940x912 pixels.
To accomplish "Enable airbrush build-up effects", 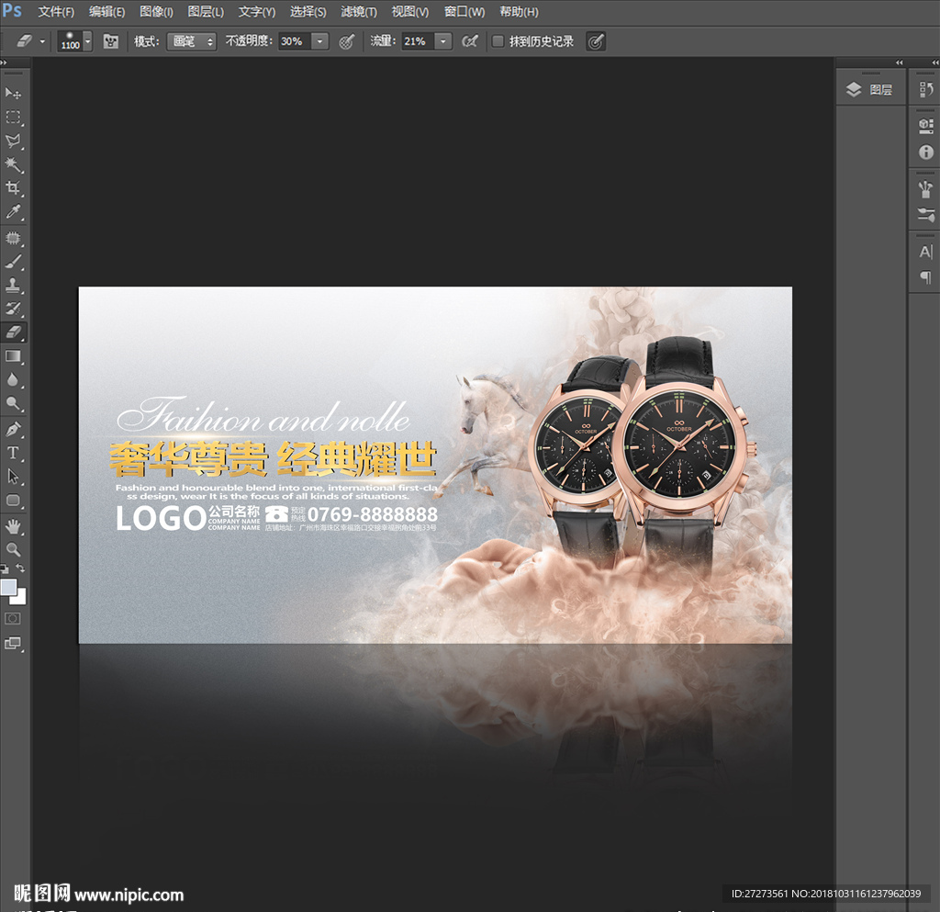I will [x=470, y=41].
